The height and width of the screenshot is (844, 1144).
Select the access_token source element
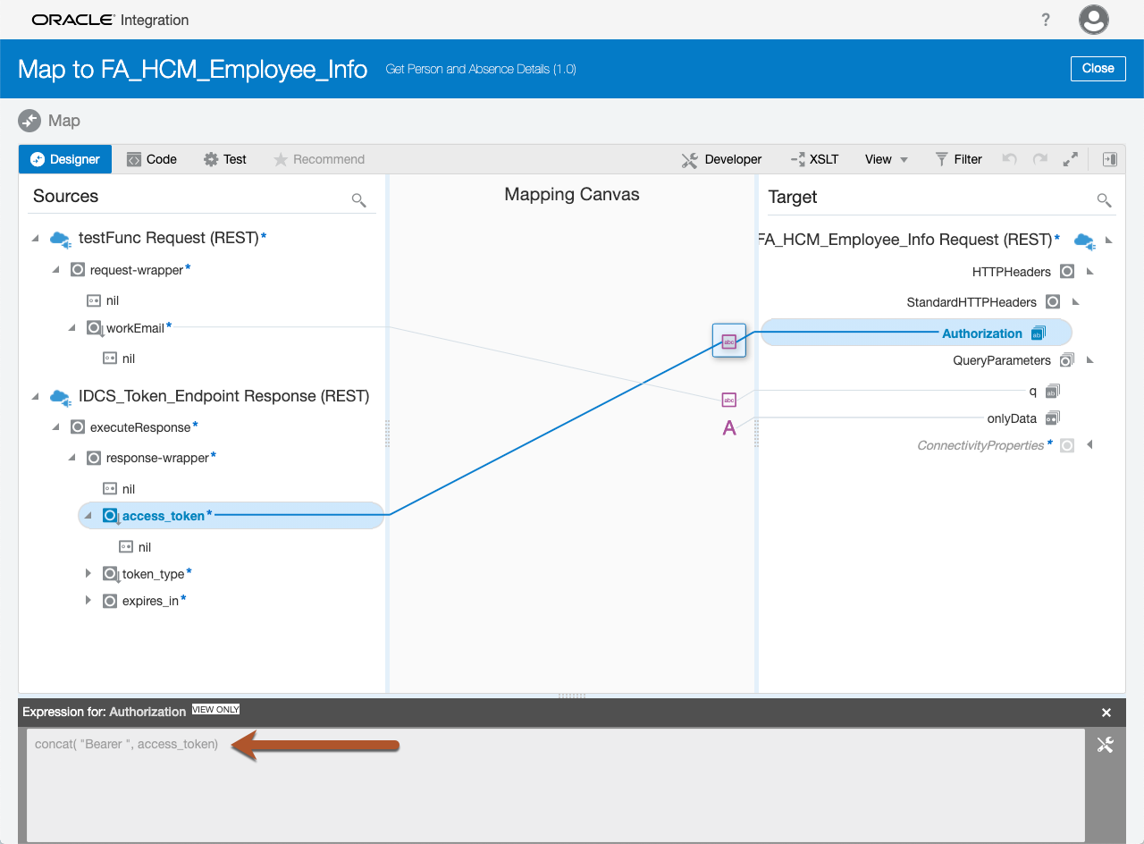231,515
